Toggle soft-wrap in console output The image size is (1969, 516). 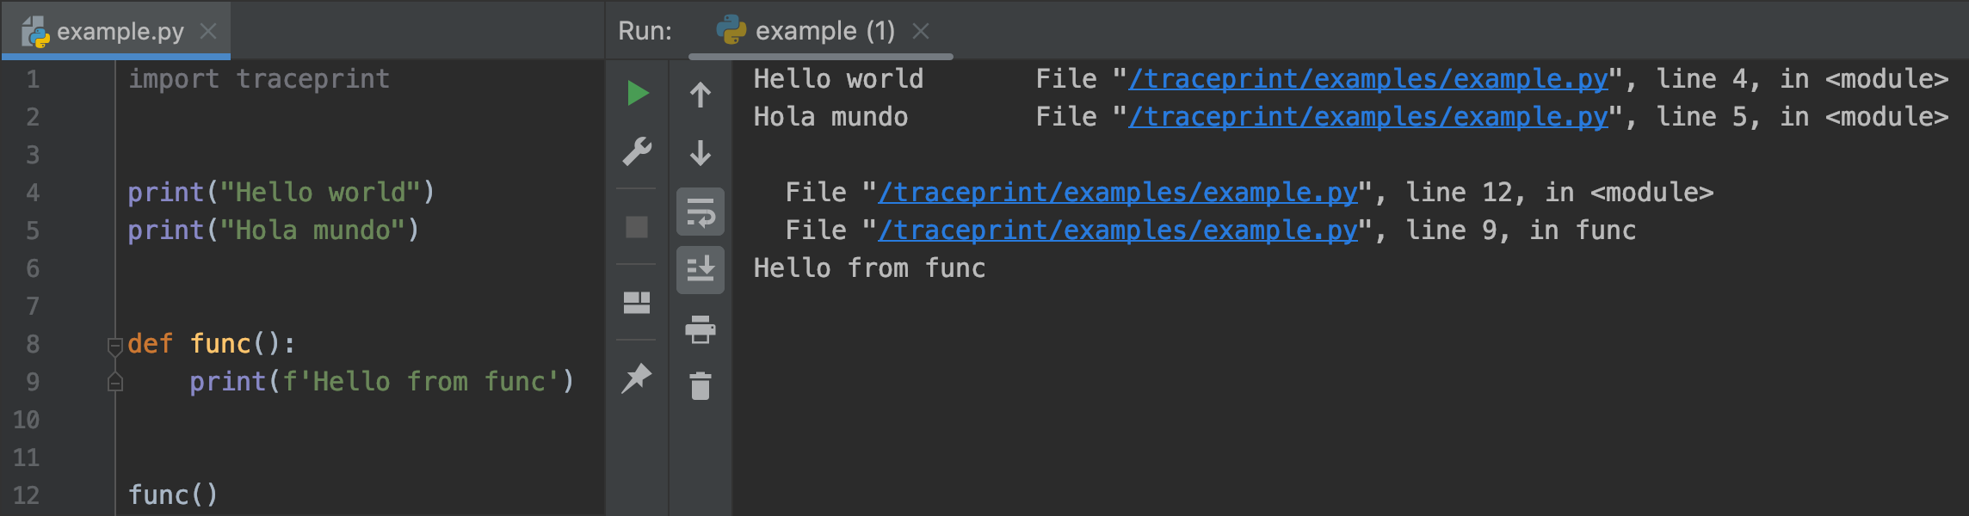(x=701, y=212)
